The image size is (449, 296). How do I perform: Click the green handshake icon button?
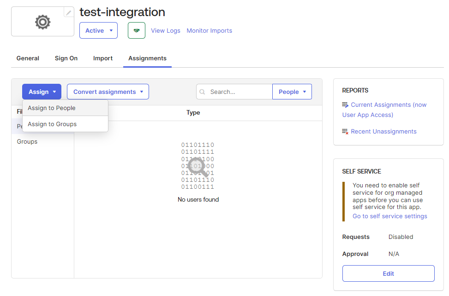tap(136, 30)
